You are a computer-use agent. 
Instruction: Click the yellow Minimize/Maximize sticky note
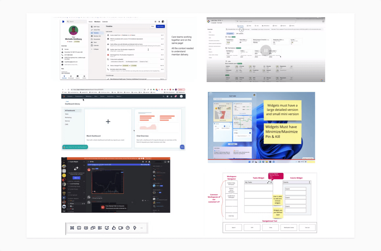(282, 134)
